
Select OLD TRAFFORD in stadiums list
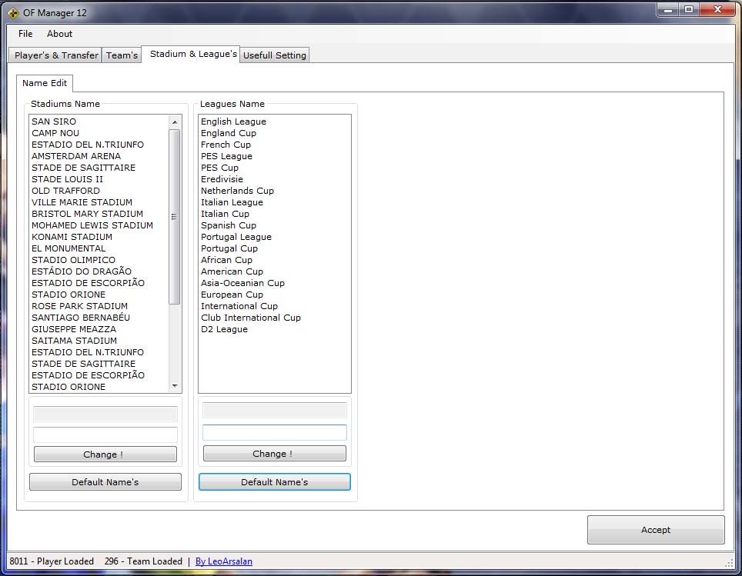pyautogui.click(x=65, y=191)
